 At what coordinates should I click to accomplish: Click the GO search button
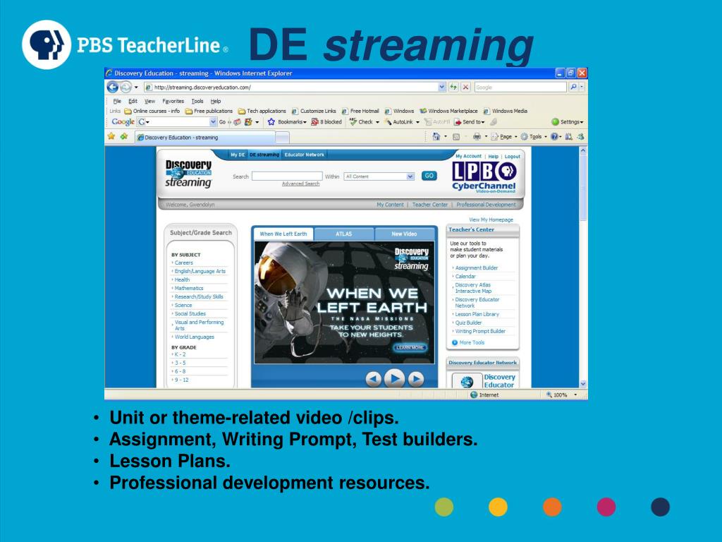(x=429, y=176)
